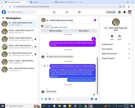Open Task View in taskbar
Viewport: 135px width, 108px height.
point(44,106)
